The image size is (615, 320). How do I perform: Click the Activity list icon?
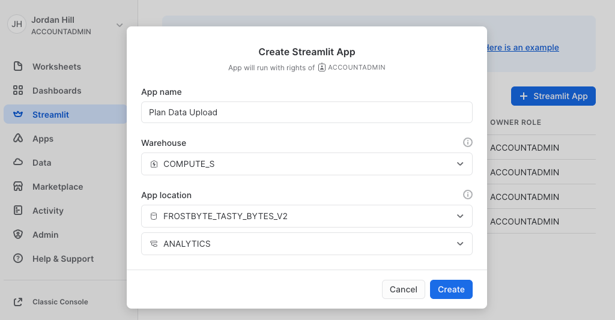18,211
